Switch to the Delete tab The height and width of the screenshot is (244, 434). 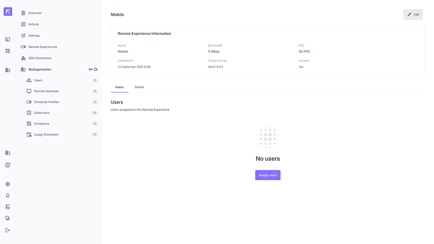pos(139,87)
